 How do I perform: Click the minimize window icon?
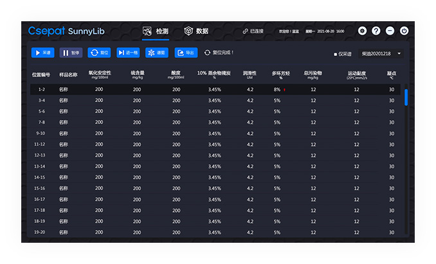tap(390, 31)
